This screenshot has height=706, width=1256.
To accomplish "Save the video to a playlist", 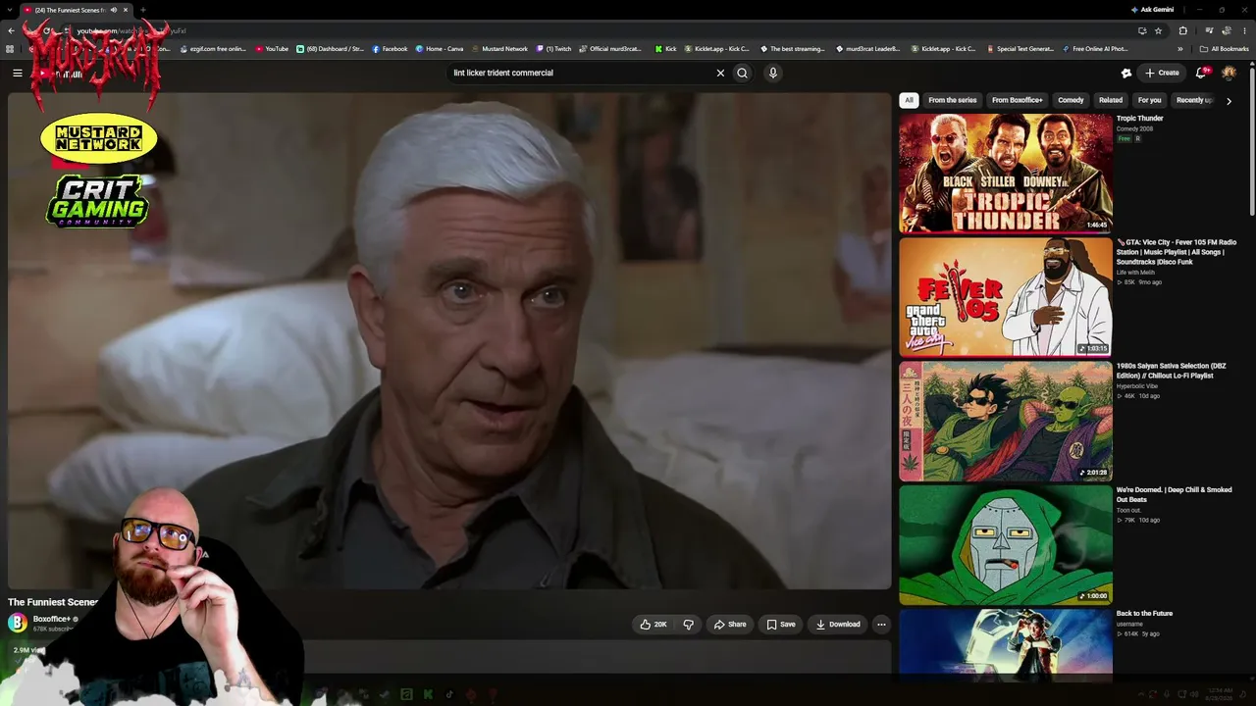I will [x=781, y=625].
